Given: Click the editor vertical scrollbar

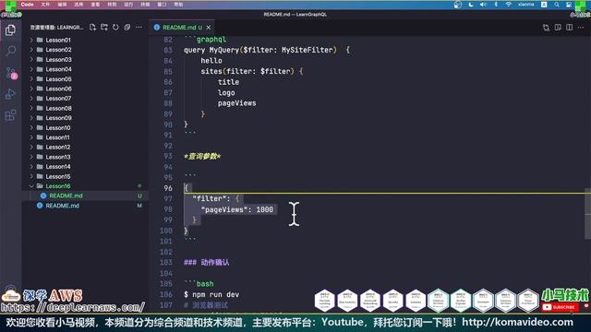Looking at the screenshot, I should point(587,213).
